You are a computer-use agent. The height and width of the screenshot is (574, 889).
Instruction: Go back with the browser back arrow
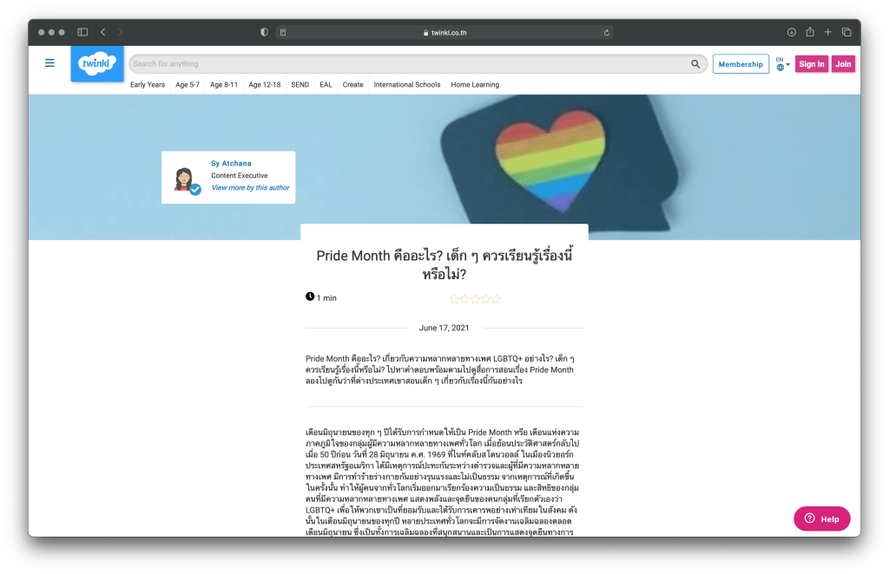pos(103,32)
